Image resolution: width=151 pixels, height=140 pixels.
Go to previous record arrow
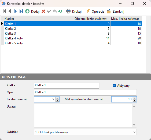[10, 11]
